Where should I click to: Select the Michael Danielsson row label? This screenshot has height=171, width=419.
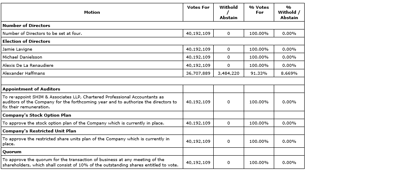(x=23, y=57)
